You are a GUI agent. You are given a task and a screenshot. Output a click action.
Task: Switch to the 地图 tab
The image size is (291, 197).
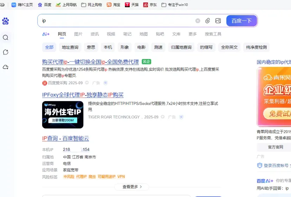144,34
